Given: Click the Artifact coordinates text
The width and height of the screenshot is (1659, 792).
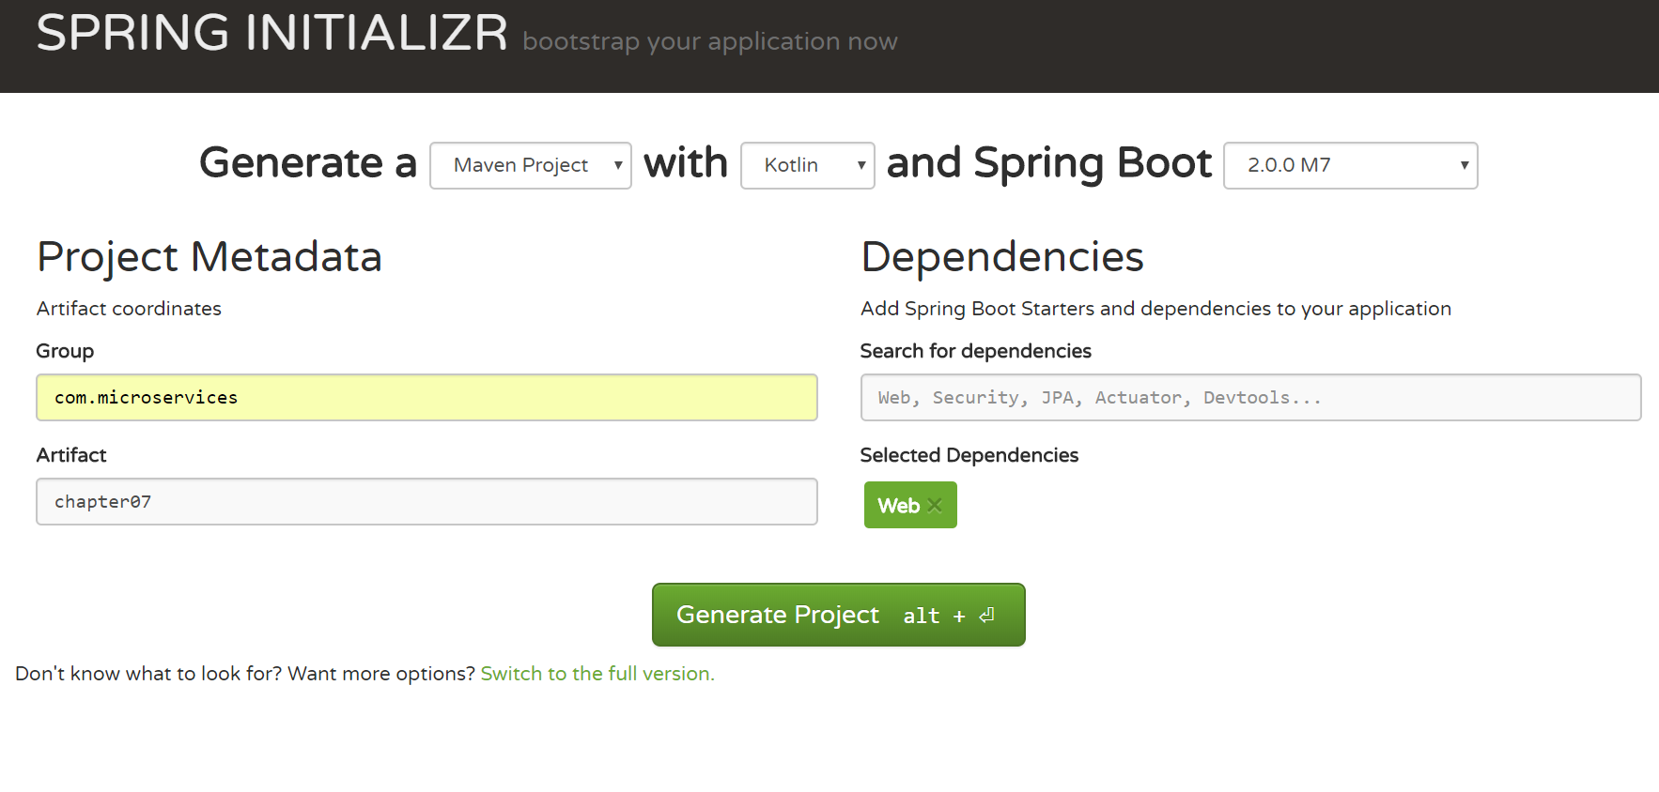Looking at the screenshot, I should [x=129, y=309].
